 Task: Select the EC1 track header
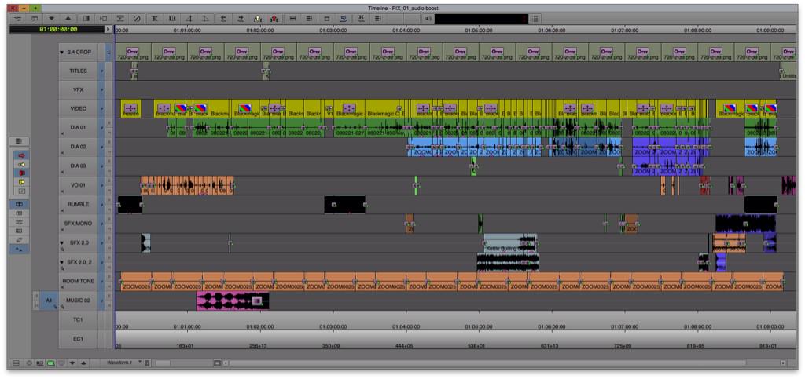coord(78,339)
